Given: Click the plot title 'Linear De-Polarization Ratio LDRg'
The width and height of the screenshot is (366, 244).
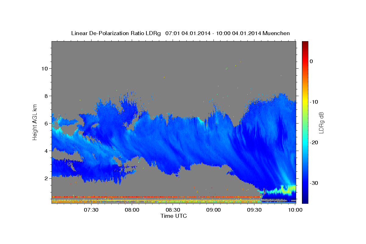Looking at the screenshot, I should [116, 33].
